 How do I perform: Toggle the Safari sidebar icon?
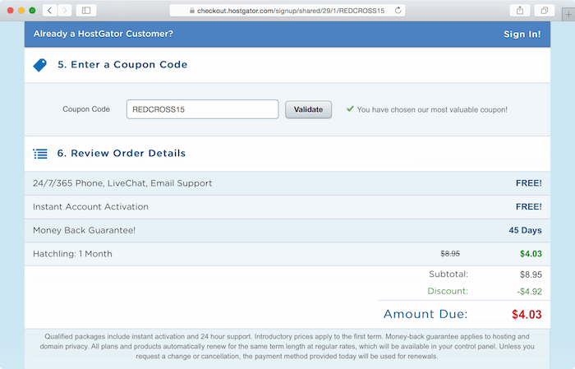pyautogui.click(x=86, y=10)
